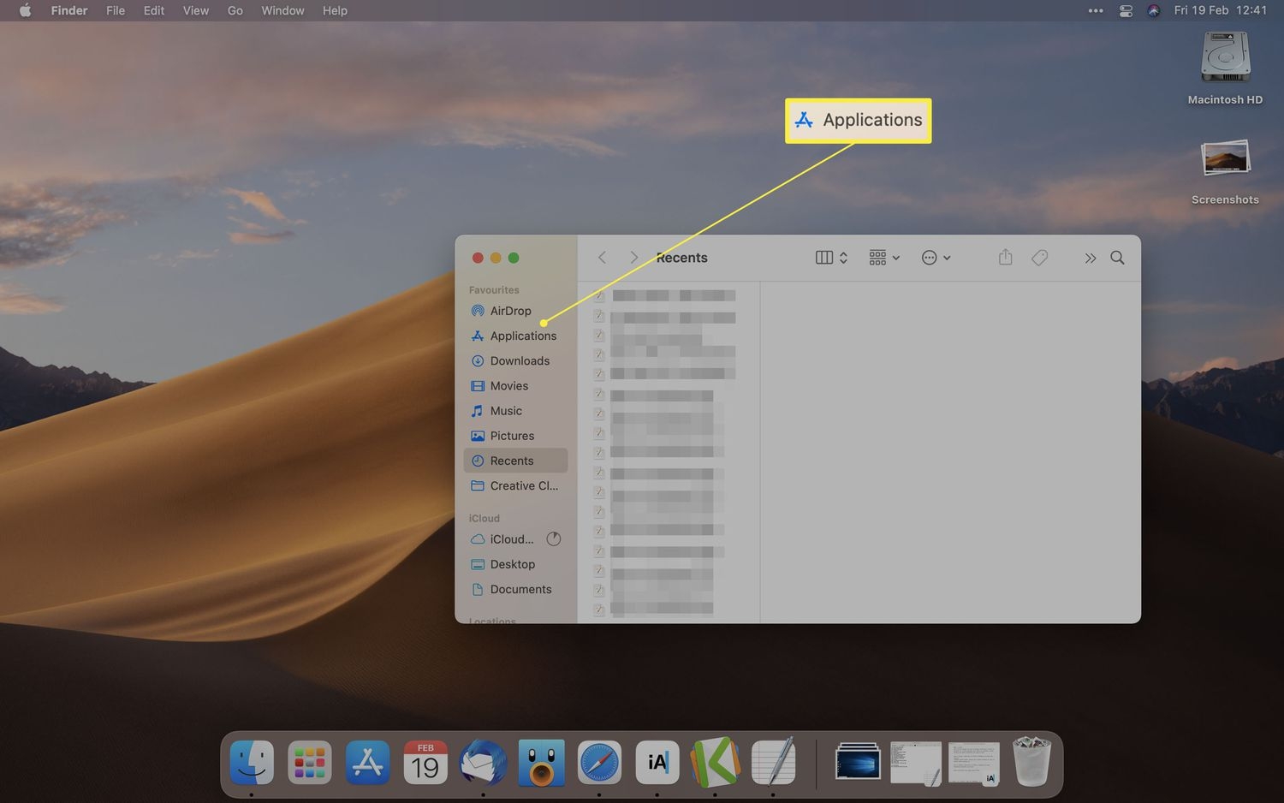Image resolution: width=1284 pixels, height=803 pixels.
Task: Minimize the Finder window
Action: pos(496,258)
